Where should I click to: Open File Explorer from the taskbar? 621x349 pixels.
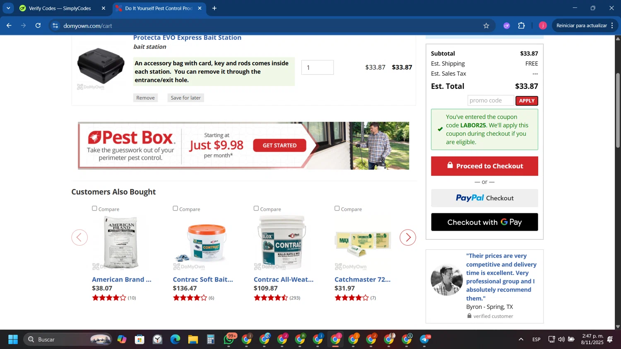coord(193,339)
